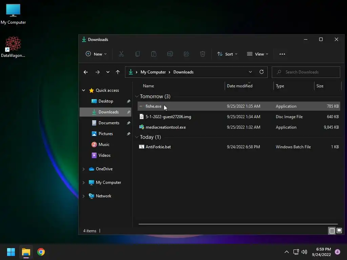Open the clock and date in taskbar
Screen dimensions: 347x260
click(x=321, y=252)
